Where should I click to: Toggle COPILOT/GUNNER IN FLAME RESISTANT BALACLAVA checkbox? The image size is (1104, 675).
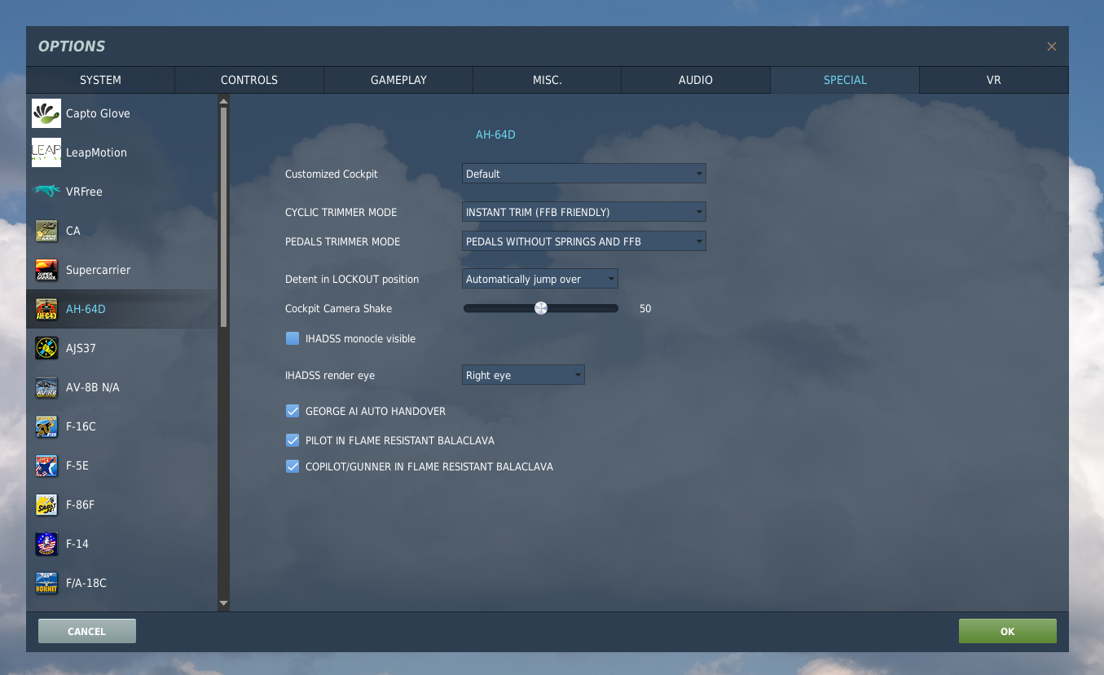click(x=292, y=466)
